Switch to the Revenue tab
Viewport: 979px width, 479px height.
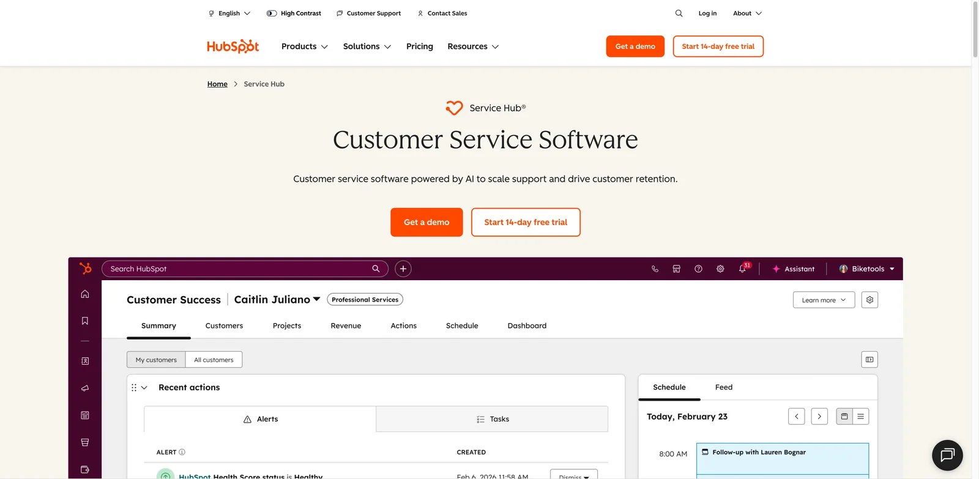click(x=346, y=325)
